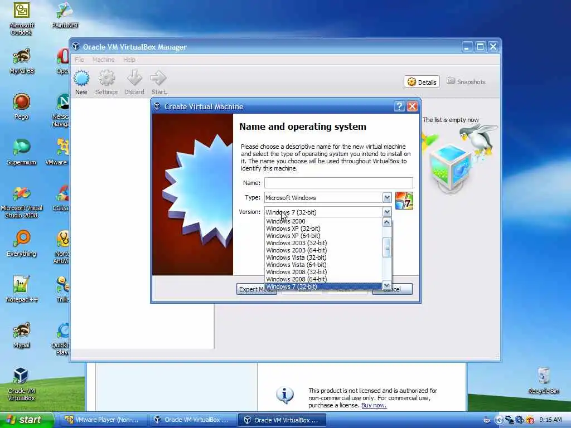
Task: Click the version list scroll-down arrow
Action: [x=387, y=285]
